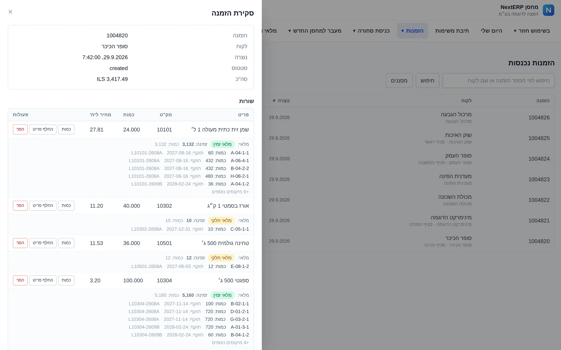Click lot L10101-2609B entry
The width and height of the screenshot is (561, 350).
click(x=147, y=184)
